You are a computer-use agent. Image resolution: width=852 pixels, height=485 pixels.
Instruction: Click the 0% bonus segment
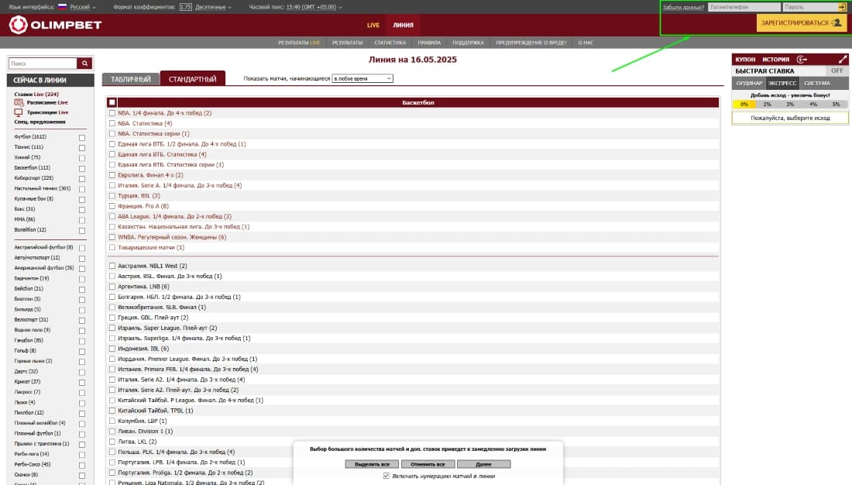[x=744, y=105]
